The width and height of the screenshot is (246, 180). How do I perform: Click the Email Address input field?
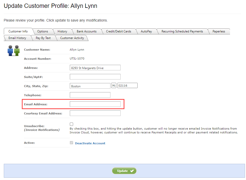tap(95, 104)
